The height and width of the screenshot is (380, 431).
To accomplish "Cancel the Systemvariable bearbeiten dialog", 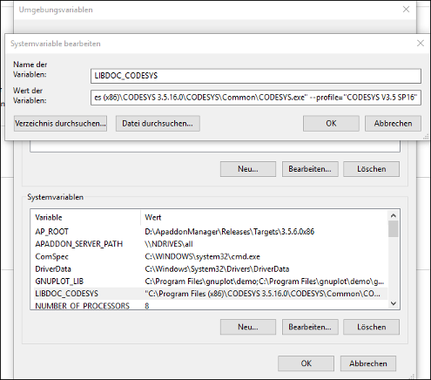I will [x=393, y=124].
